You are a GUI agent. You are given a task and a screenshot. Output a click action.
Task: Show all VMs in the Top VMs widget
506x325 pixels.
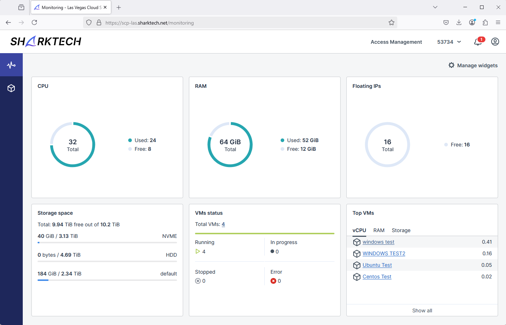[422, 310]
